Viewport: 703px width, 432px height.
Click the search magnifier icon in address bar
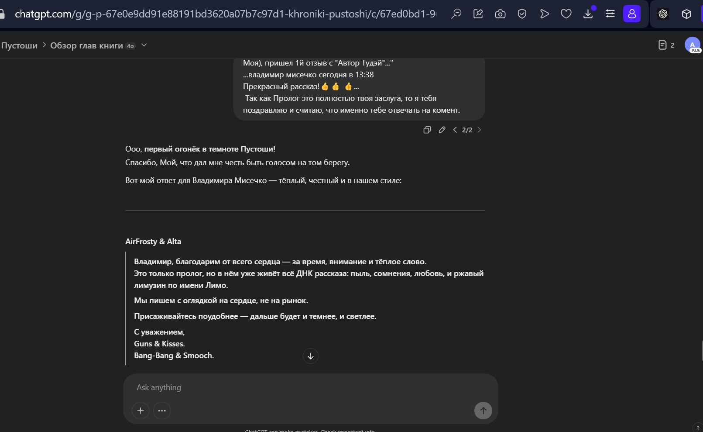pyautogui.click(x=456, y=14)
